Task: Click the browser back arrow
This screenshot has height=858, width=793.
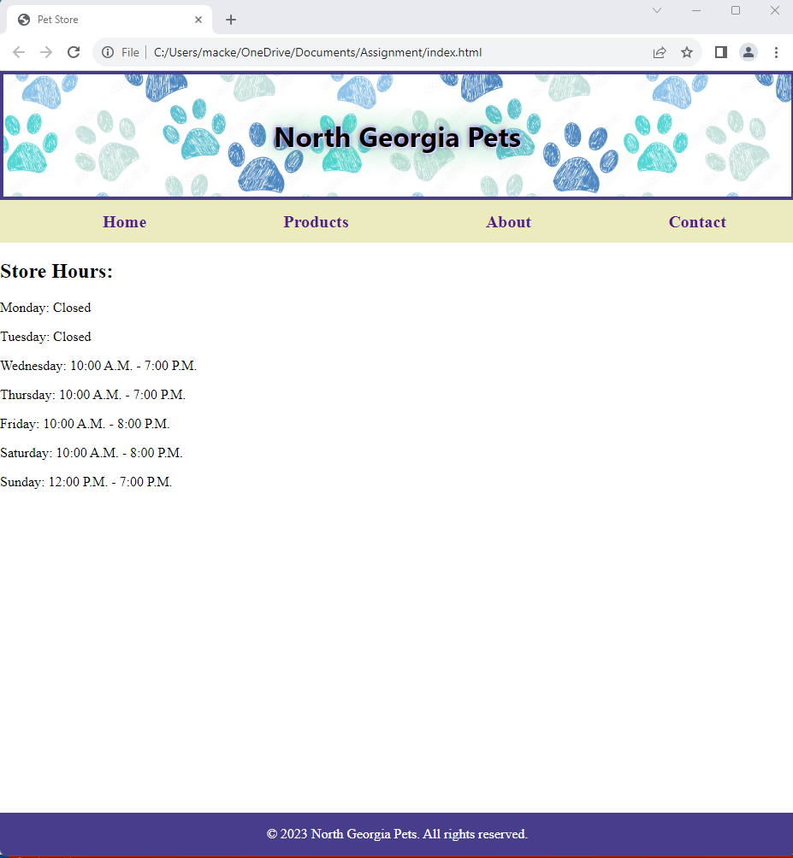Action: [x=19, y=52]
